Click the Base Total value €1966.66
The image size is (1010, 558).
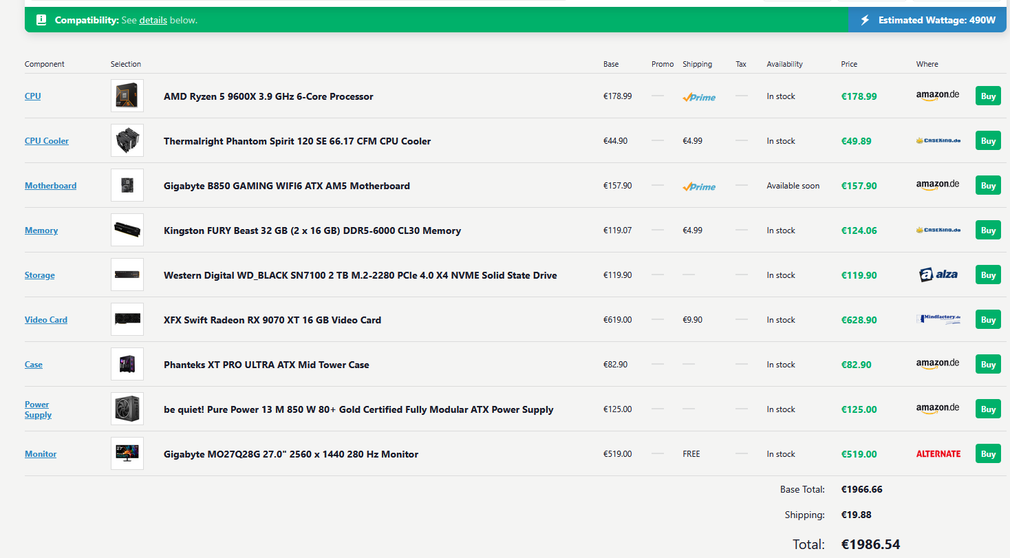tap(861, 489)
